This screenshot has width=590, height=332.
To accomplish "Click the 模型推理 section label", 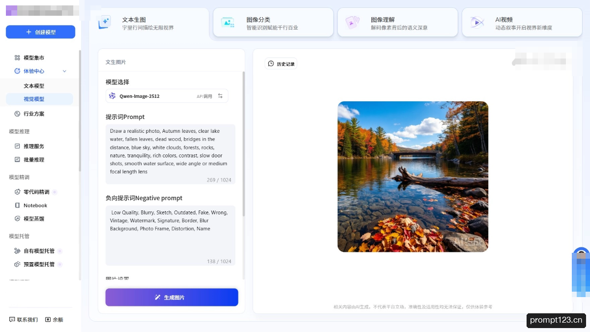I will coord(19,131).
